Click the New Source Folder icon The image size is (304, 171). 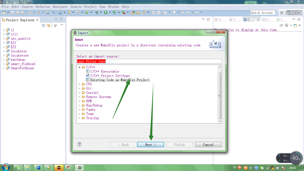69,13
